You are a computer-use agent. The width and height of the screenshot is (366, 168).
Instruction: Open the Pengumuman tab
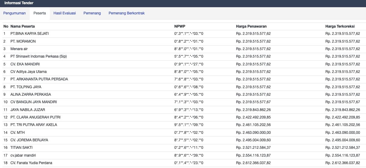pyautogui.click(x=14, y=13)
